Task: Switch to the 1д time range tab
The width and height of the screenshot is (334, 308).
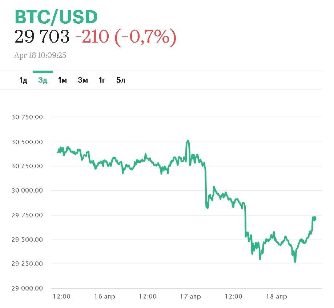Action: pyautogui.click(x=23, y=80)
